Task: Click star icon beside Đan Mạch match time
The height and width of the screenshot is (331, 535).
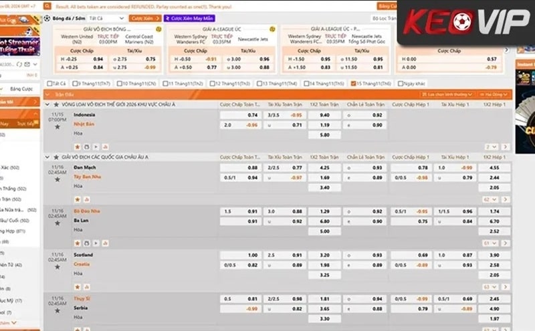Action: click(57, 179)
